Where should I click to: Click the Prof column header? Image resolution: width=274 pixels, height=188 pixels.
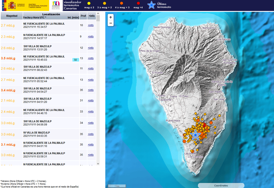tap(83, 16)
